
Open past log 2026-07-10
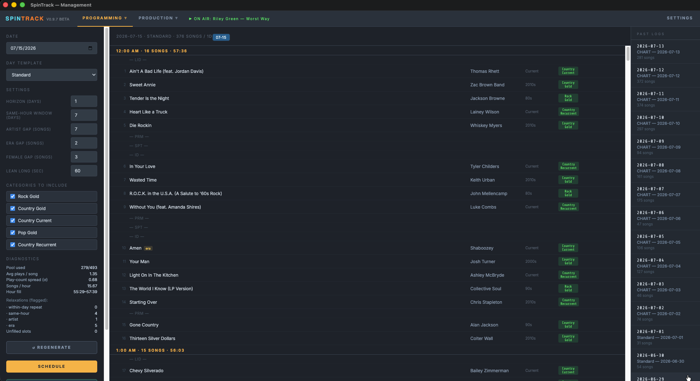[665, 123]
